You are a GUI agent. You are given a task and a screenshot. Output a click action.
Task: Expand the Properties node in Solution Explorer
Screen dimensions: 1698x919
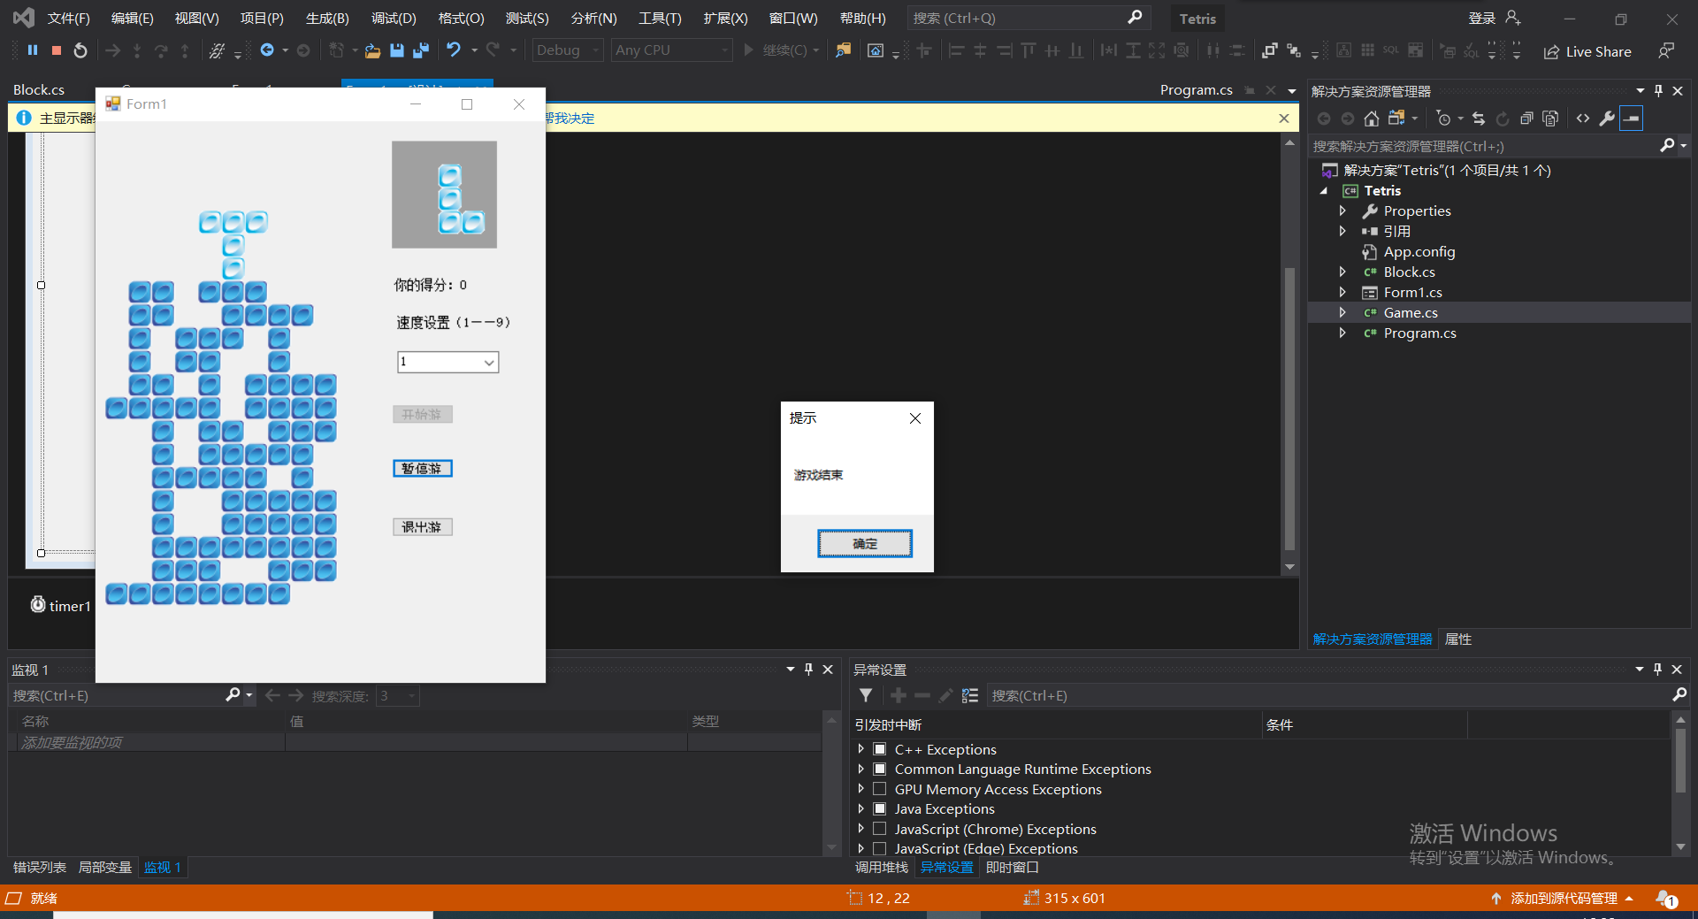[x=1342, y=211]
